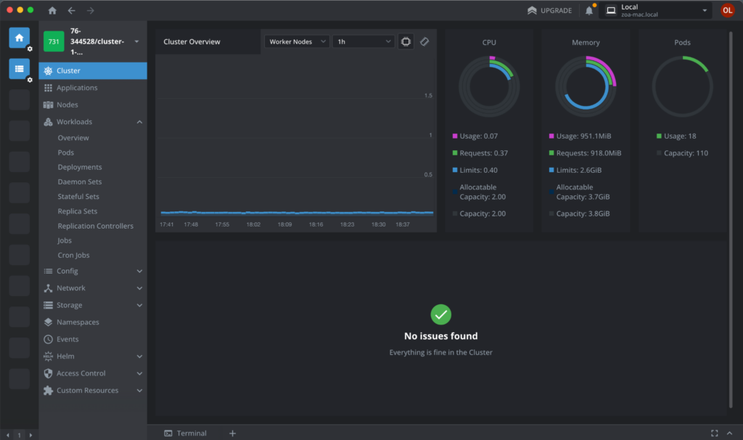
Task: Open the OL account avatar menu
Action: 728,10
